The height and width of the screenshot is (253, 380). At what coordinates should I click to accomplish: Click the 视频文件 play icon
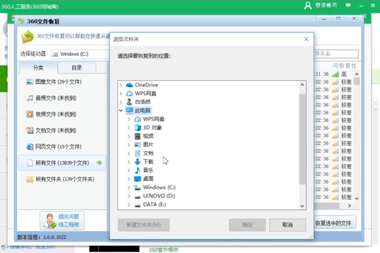click(x=30, y=114)
